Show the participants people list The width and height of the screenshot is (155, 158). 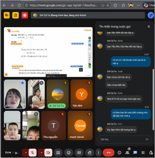pyautogui.click(x=127, y=153)
